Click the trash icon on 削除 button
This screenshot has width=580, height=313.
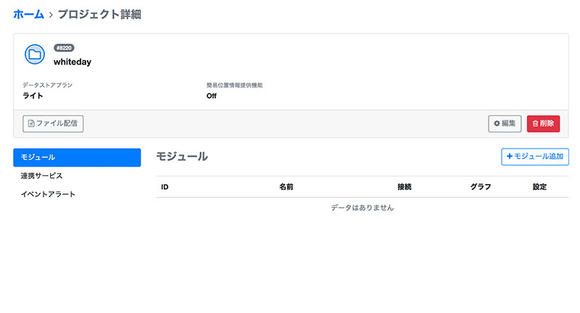[535, 124]
